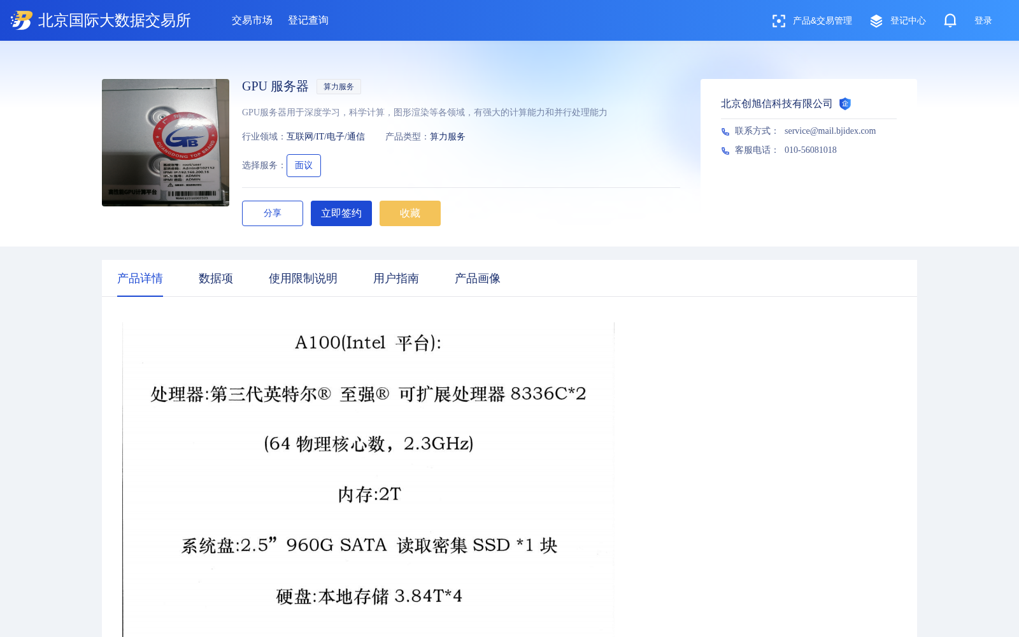Open 产品&交易管理 menu item
This screenshot has width=1019, height=637.
point(822,21)
